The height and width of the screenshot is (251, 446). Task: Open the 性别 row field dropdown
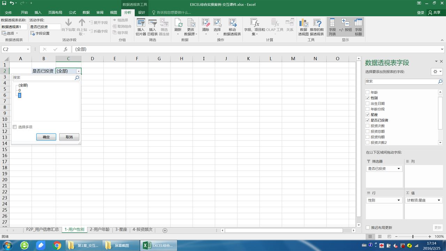[x=399, y=200]
